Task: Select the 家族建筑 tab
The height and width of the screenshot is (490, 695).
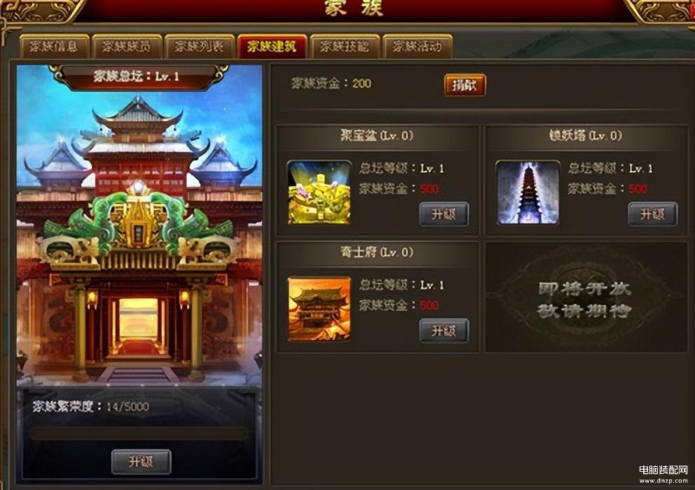Action: 272,46
